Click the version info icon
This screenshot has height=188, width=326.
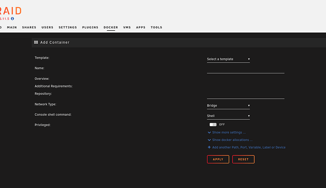(12, 19)
